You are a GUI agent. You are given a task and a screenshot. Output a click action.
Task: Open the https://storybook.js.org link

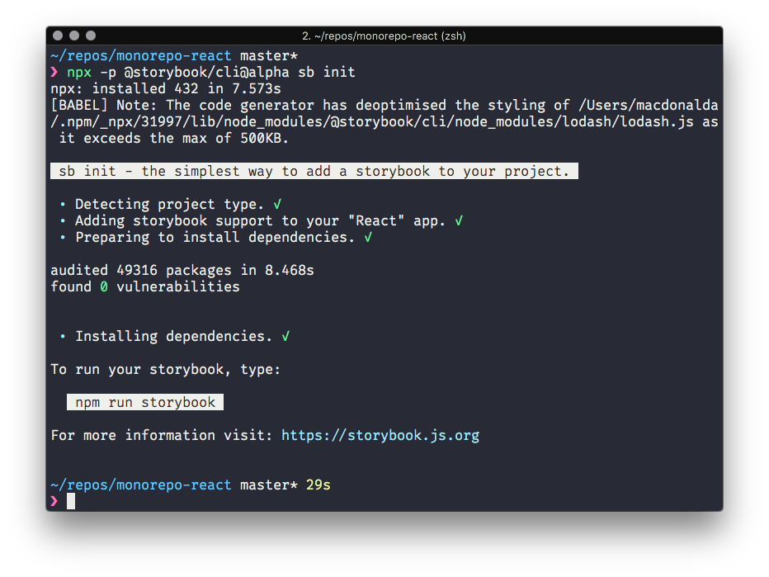point(380,435)
